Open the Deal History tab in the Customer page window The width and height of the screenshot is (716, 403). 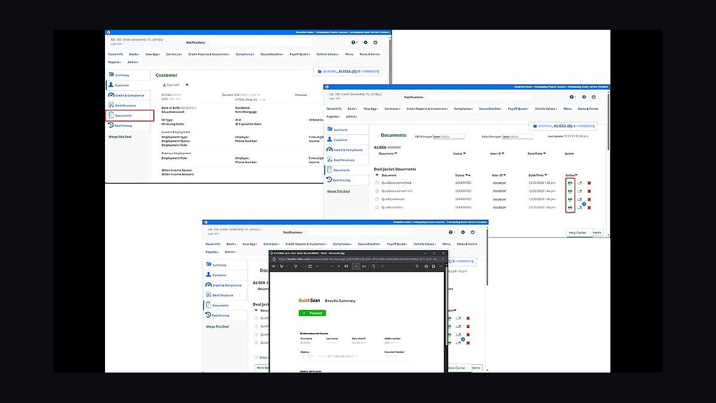128,125
